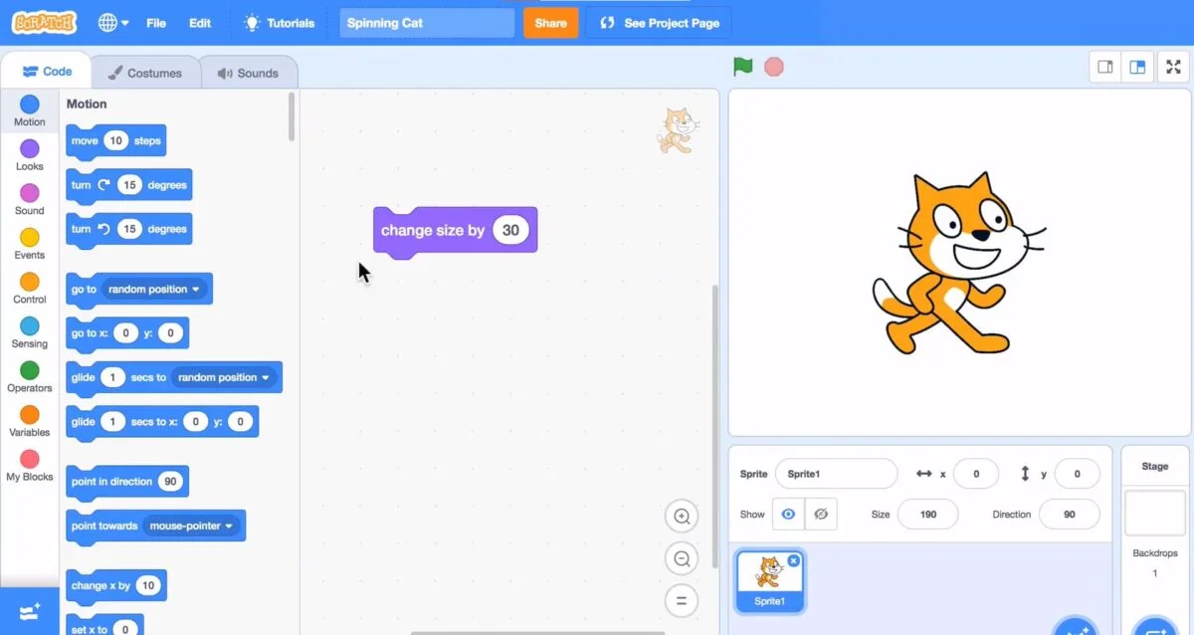Switch to small stage layout
Screen dimensions: 1194x635
pos(1104,67)
